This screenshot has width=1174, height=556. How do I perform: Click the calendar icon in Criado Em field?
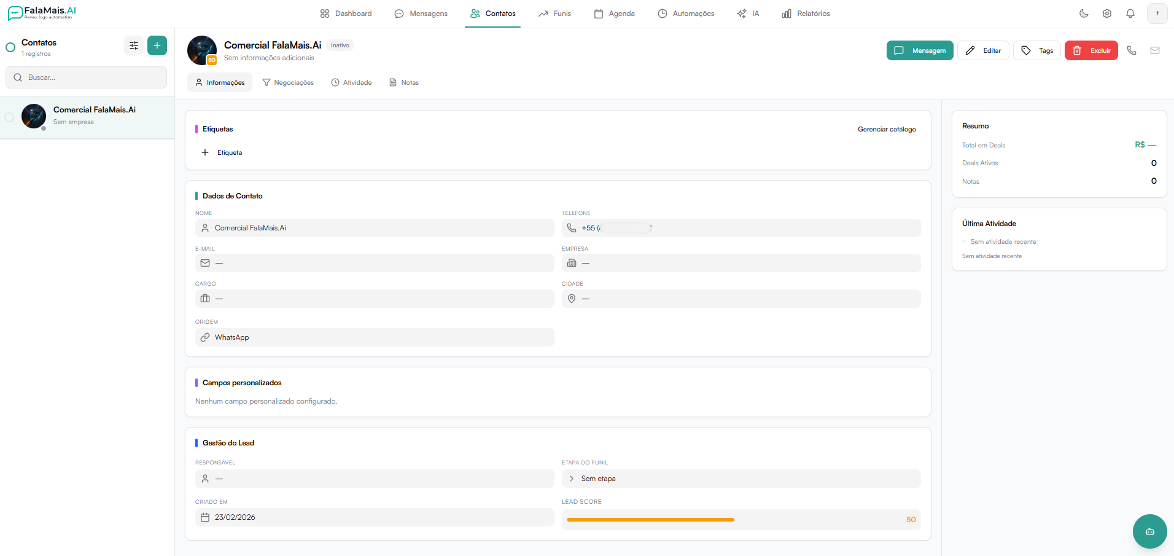pyautogui.click(x=205, y=517)
